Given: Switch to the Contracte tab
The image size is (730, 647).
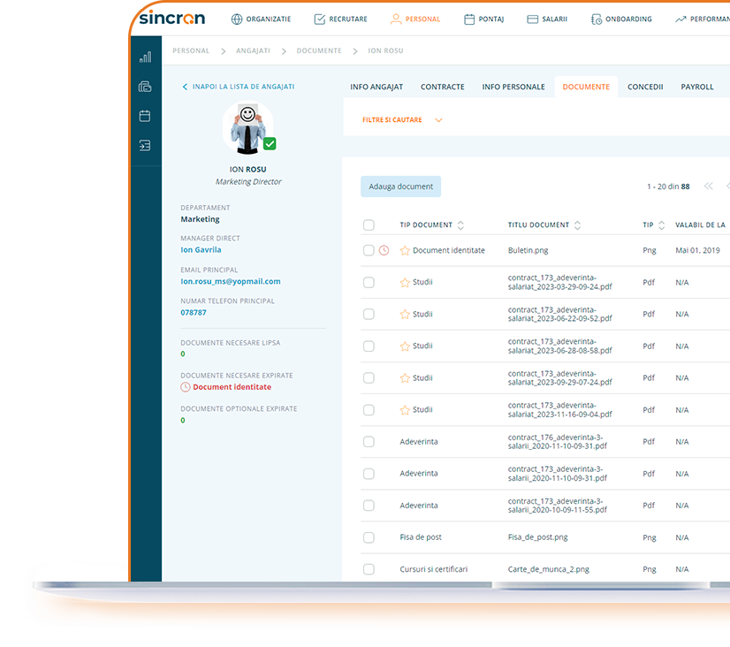Looking at the screenshot, I should [x=442, y=87].
